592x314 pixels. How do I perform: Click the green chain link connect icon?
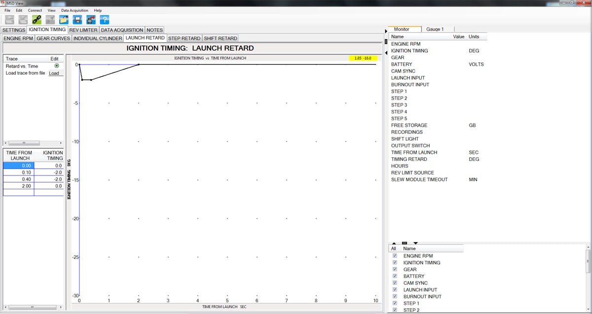click(x=37, y=20)
